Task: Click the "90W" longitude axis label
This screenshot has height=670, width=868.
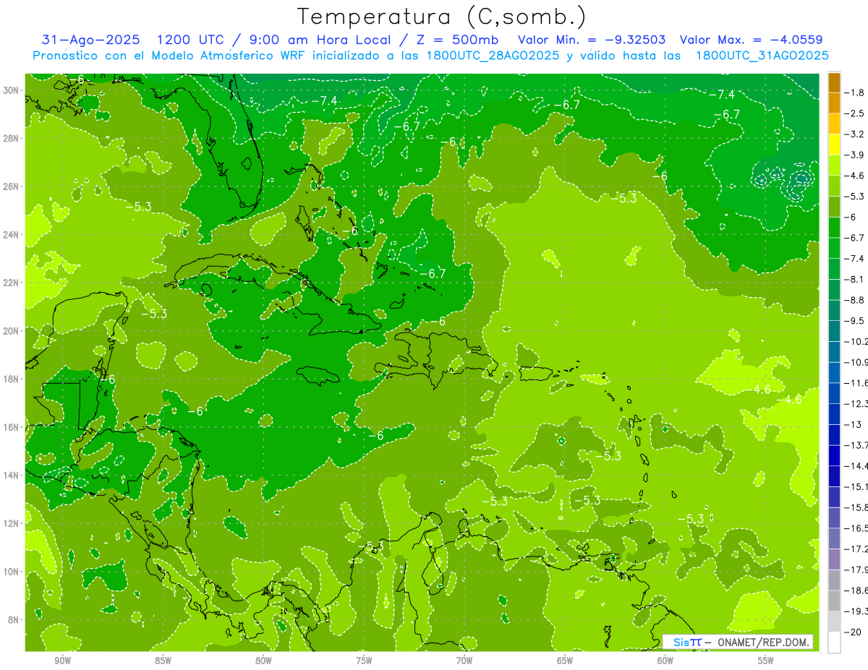Action: (62, 661)
